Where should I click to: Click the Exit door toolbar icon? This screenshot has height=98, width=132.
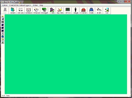(x=107, y=10)
